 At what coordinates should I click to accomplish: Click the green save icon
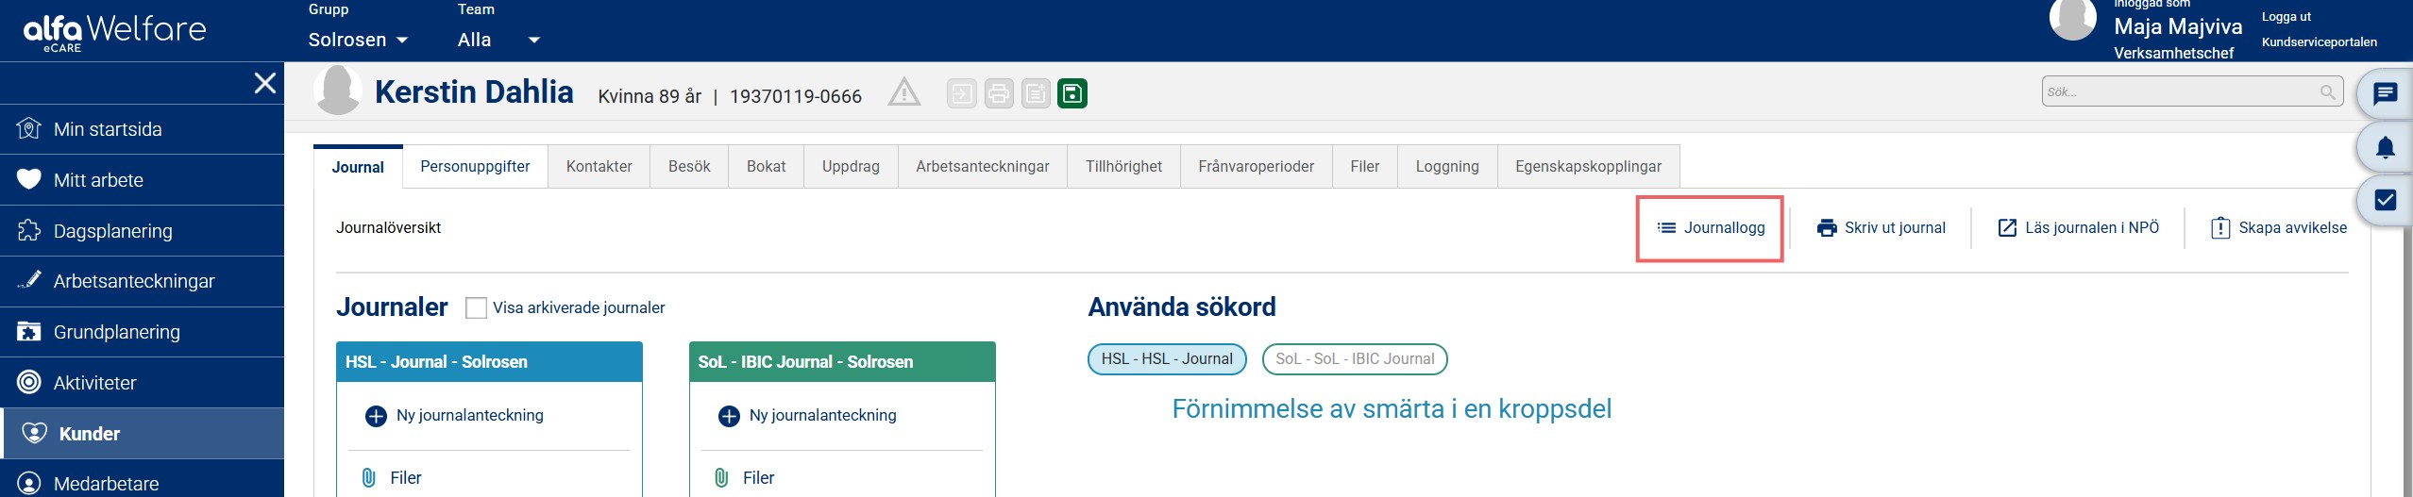click(x=1072, y=93)
